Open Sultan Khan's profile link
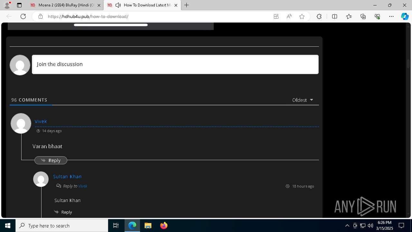412x232 pixels. (x=67, y=177)
